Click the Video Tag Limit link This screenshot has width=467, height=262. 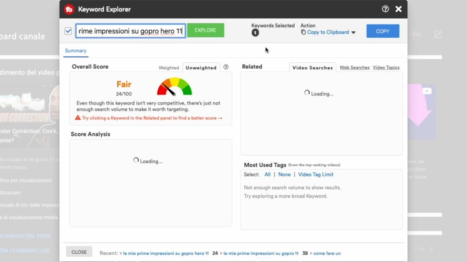316,174
